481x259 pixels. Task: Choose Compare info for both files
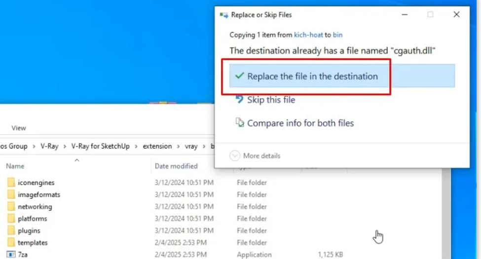click(x=300, y=123)
